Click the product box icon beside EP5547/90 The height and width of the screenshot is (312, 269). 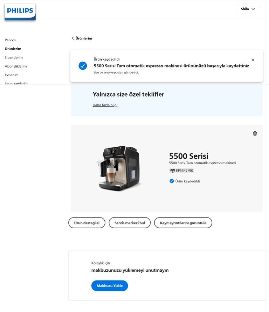pos(172,171)
